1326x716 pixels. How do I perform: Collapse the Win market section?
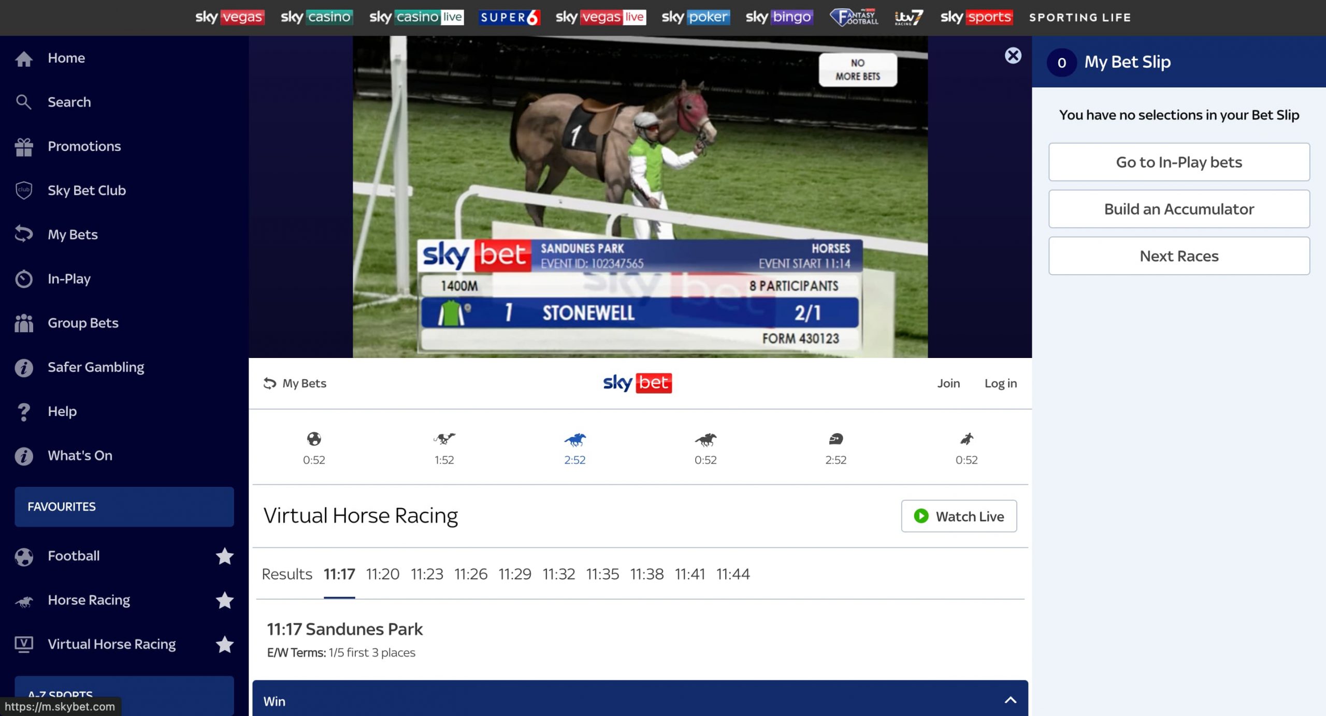[1010, 700]
